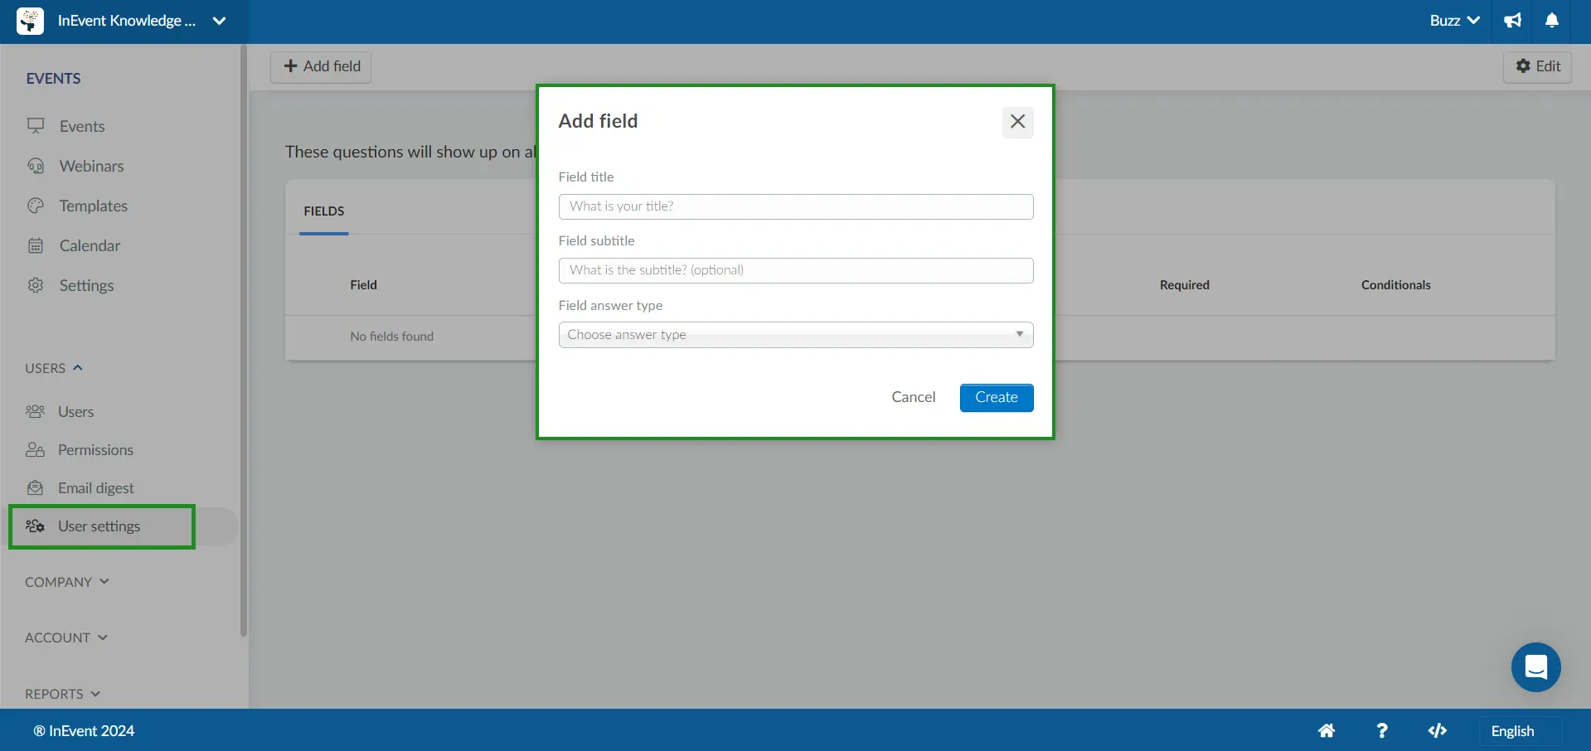Click the Settings gear icon in sidebar

pyautogui.click(x=36, y=285)
